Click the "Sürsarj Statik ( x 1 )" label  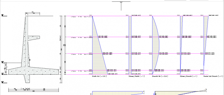click(137, 76)
